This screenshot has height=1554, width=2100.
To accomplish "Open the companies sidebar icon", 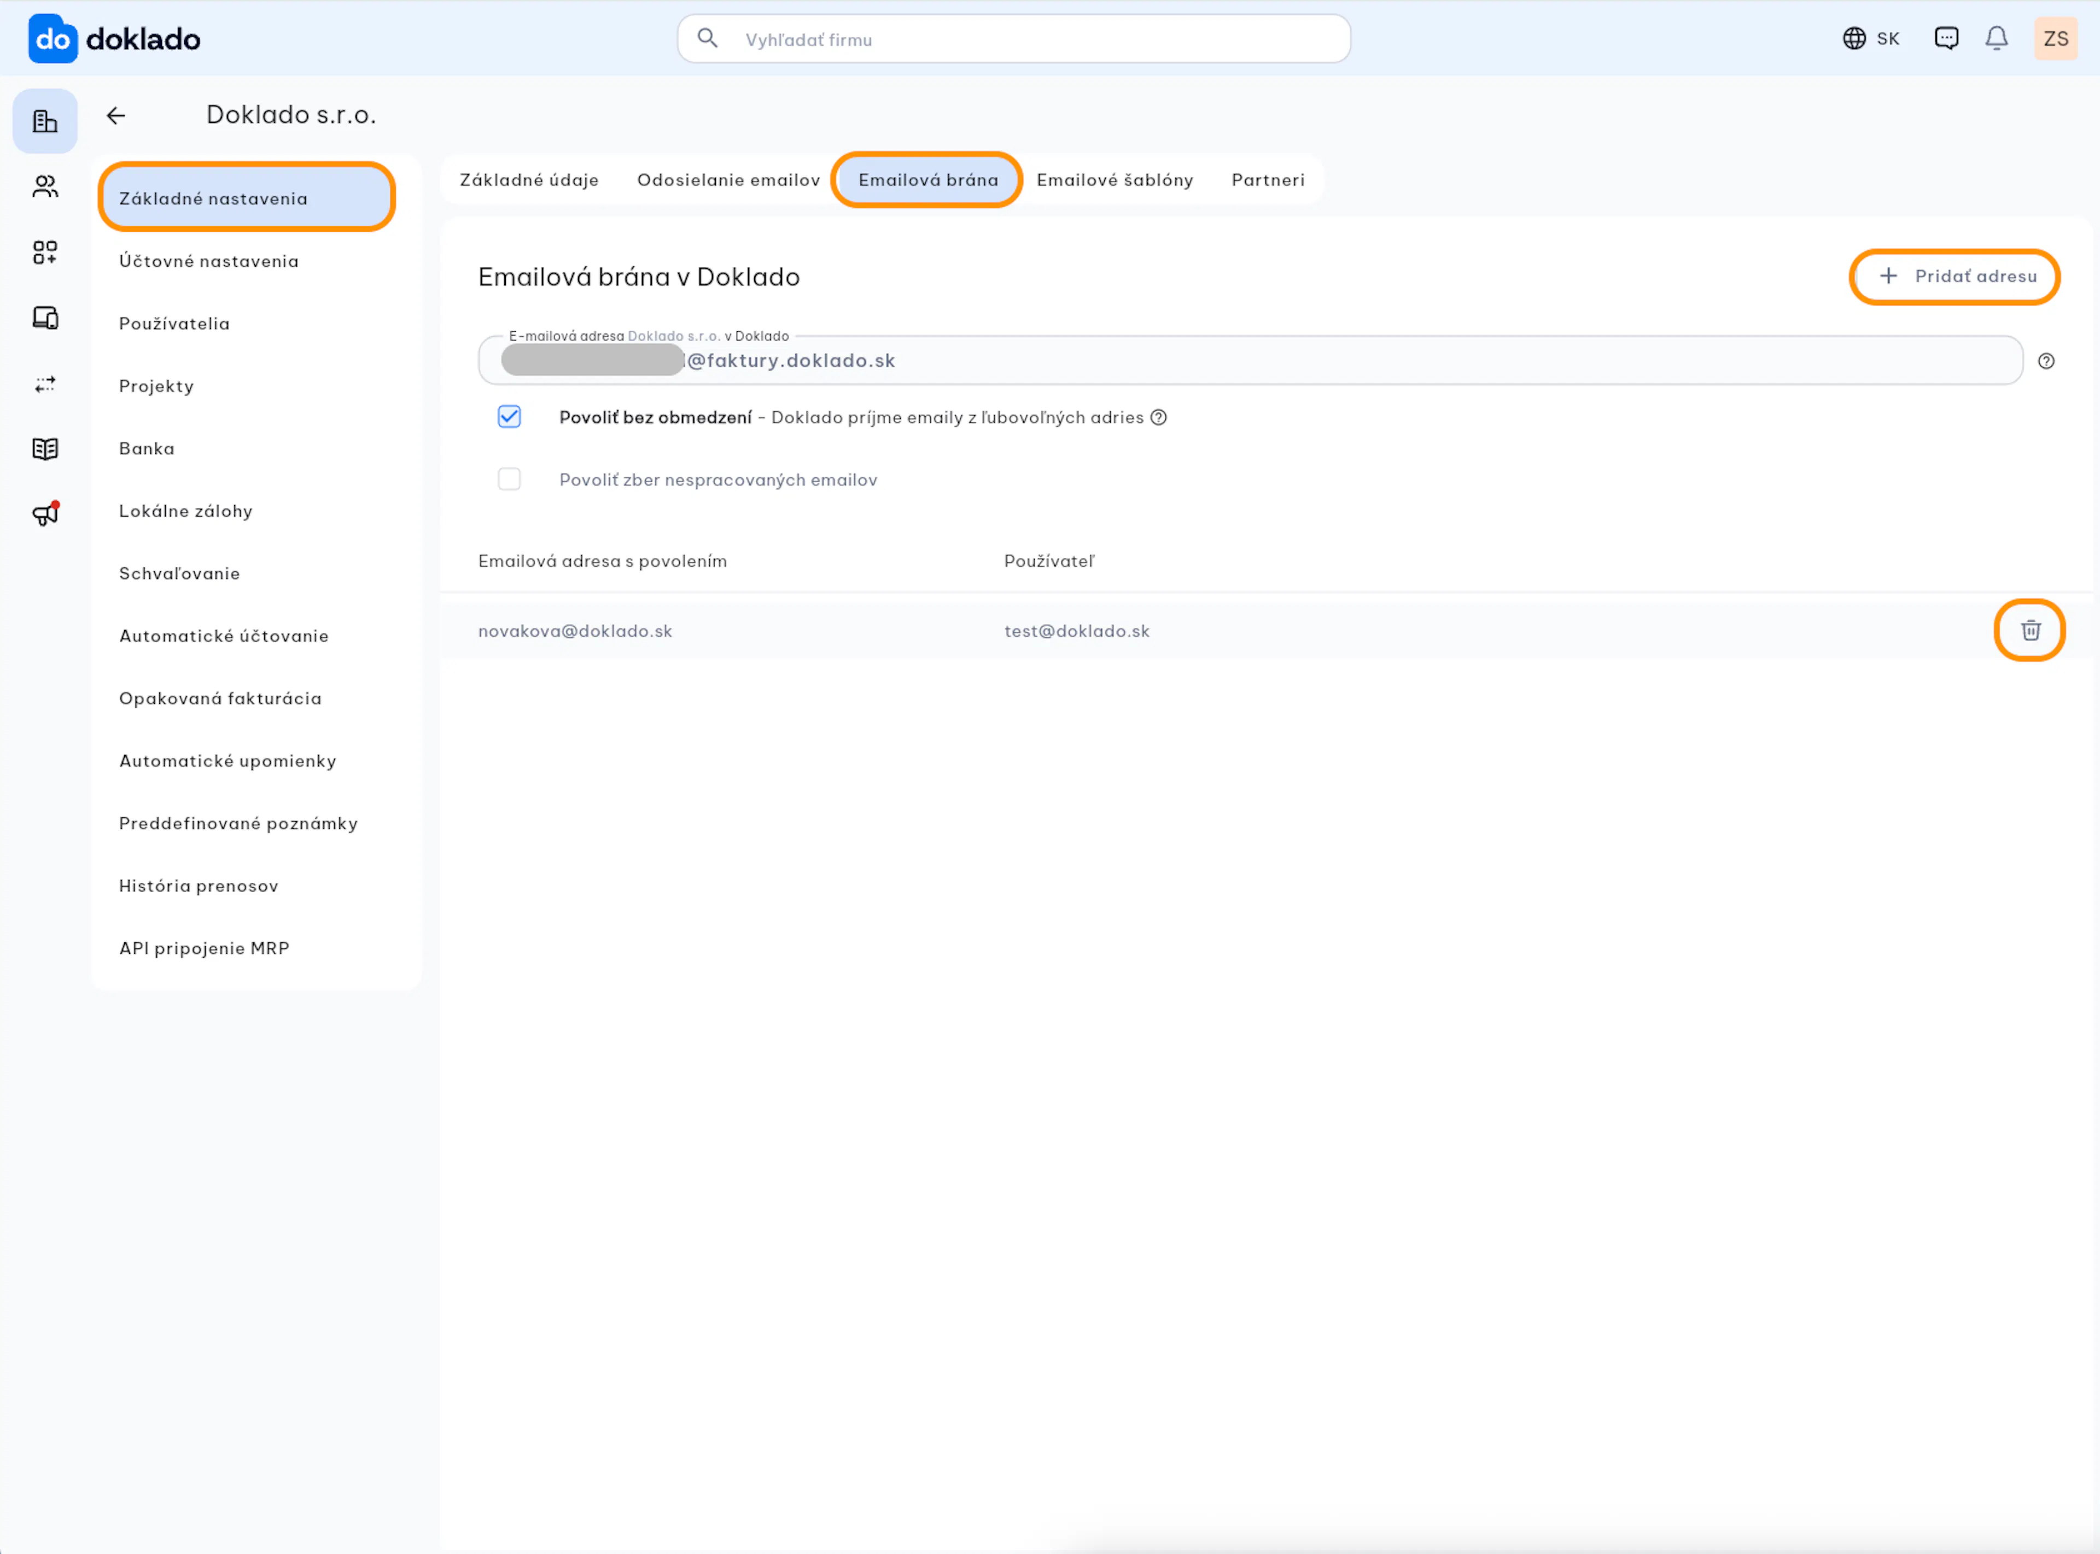I will [45, 121].
